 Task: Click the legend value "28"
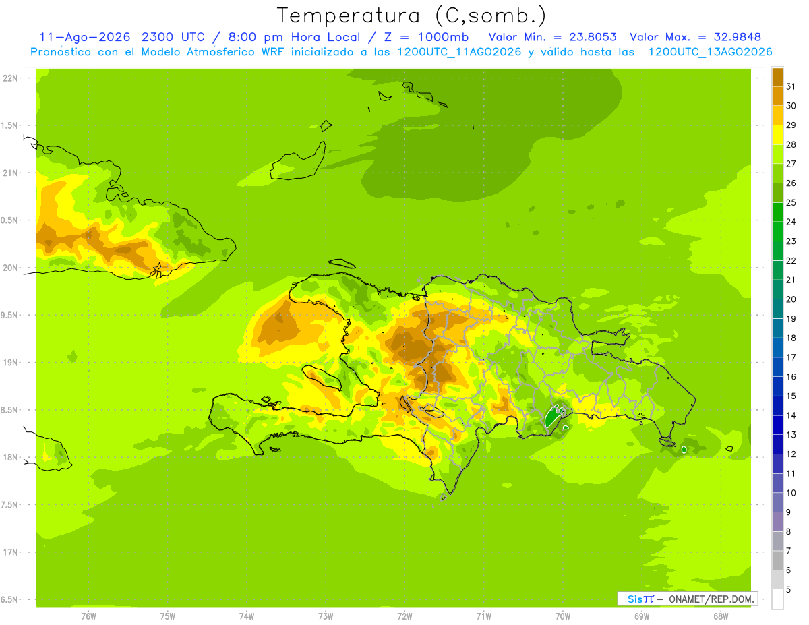791,144
